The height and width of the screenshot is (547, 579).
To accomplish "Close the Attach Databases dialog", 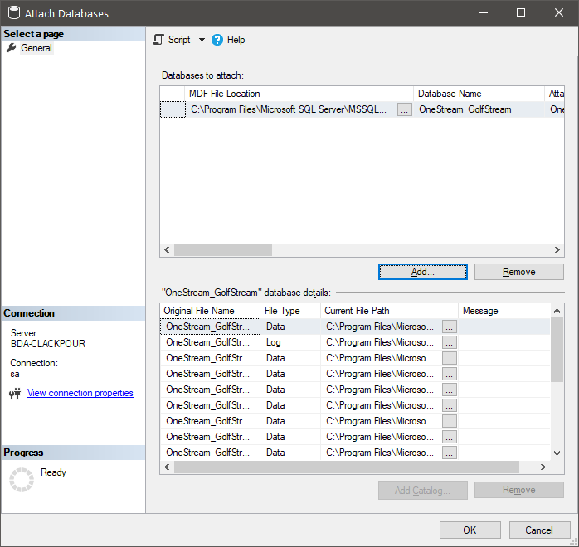I will pos(559,13).
